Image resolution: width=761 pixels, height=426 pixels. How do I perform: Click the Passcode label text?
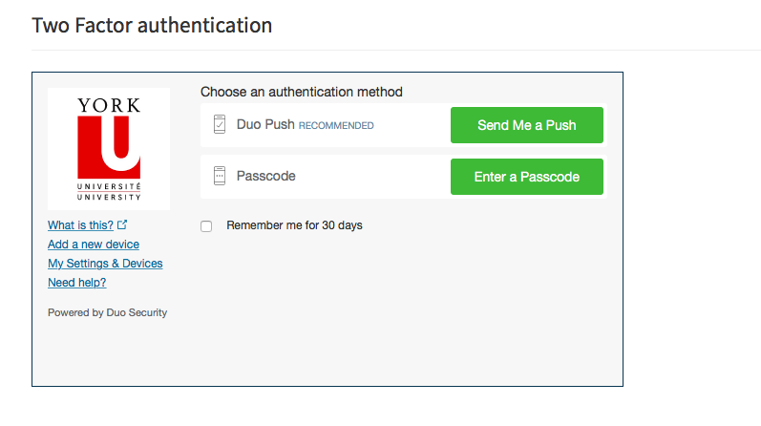pyautogui.click(x=266, y=176)
